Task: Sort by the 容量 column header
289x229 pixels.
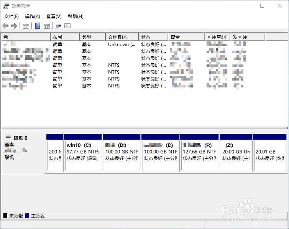Action: 187,37
